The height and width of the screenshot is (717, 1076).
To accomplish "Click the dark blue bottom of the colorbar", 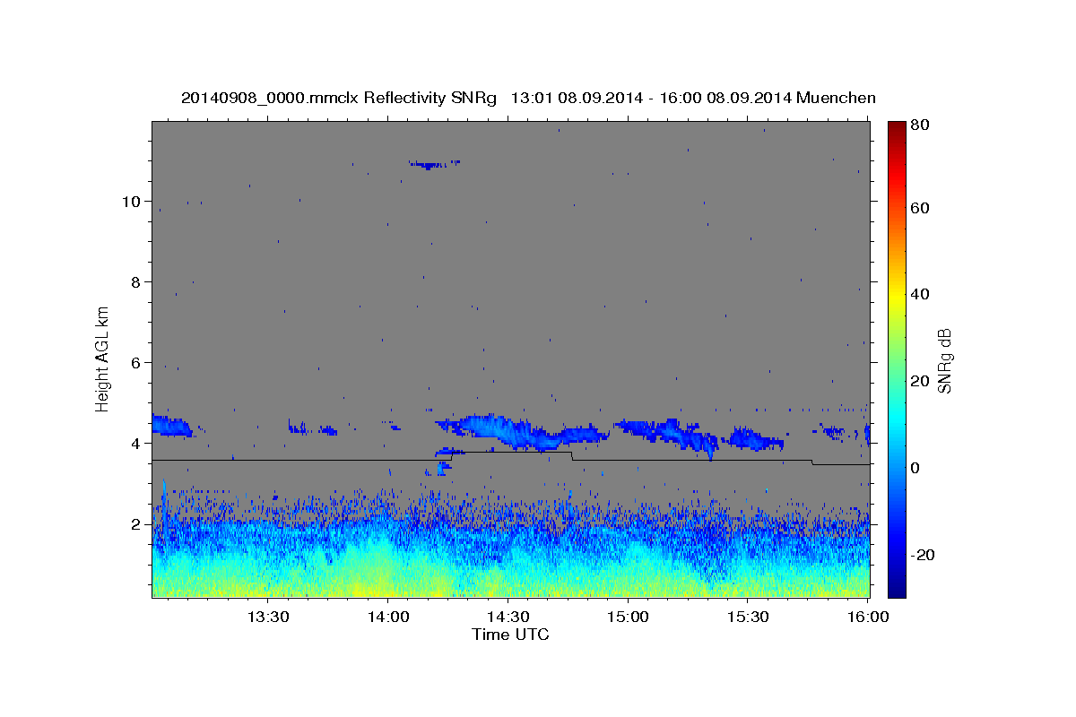I will coord(897,587).
